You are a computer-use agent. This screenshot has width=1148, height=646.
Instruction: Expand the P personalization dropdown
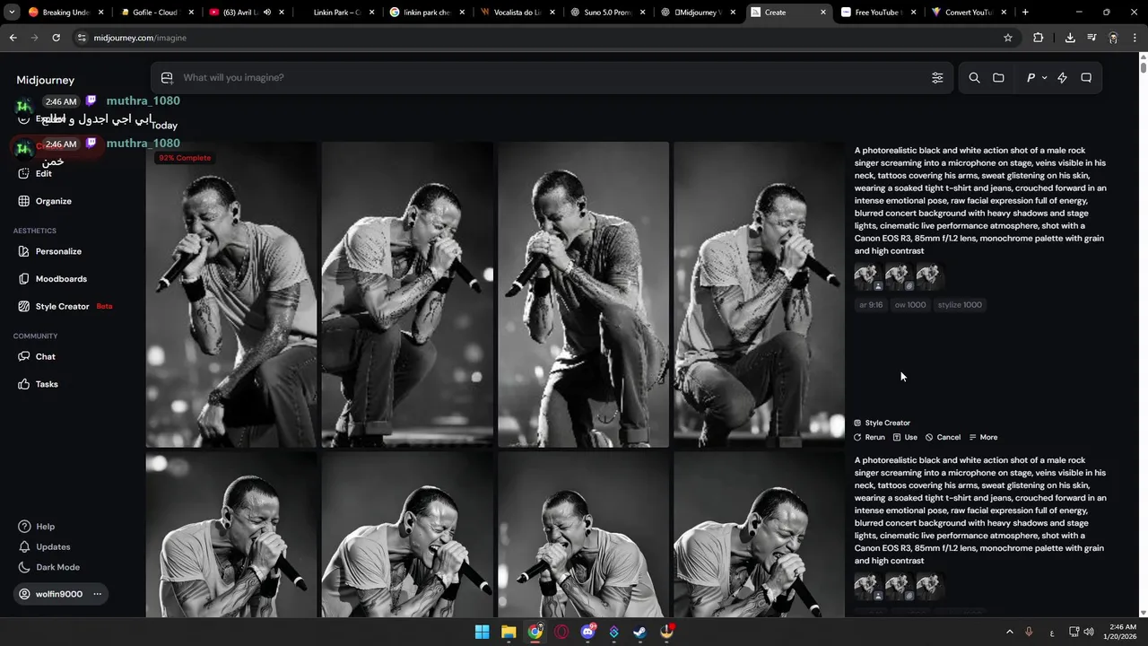click(1036, 78)
